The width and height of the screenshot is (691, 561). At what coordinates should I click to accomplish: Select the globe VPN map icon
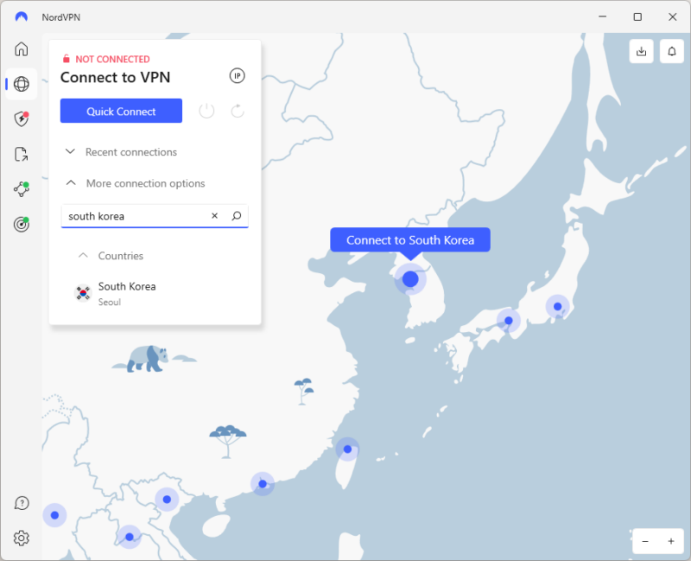pos(21,84)
